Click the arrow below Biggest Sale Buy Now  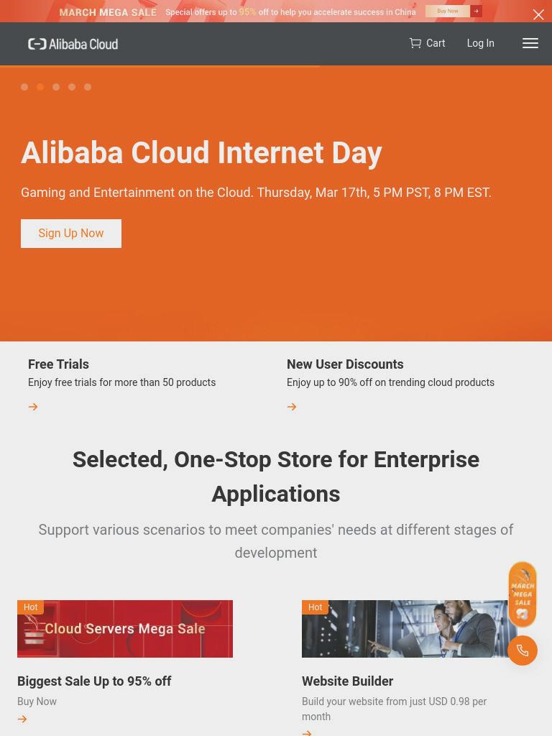(22, 719)
